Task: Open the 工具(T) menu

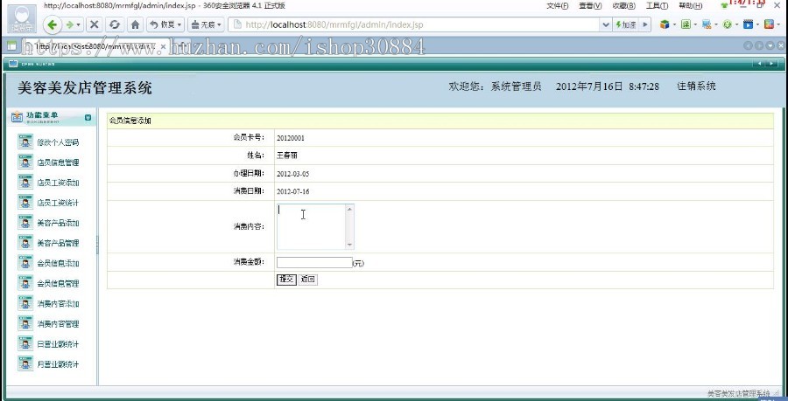Action: point(657,5)
